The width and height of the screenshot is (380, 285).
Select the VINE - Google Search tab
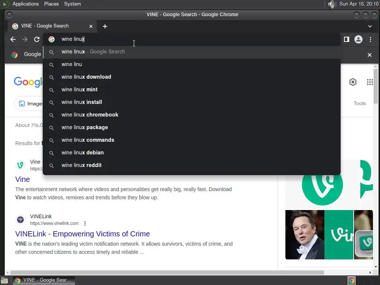(x=52, y=26)
